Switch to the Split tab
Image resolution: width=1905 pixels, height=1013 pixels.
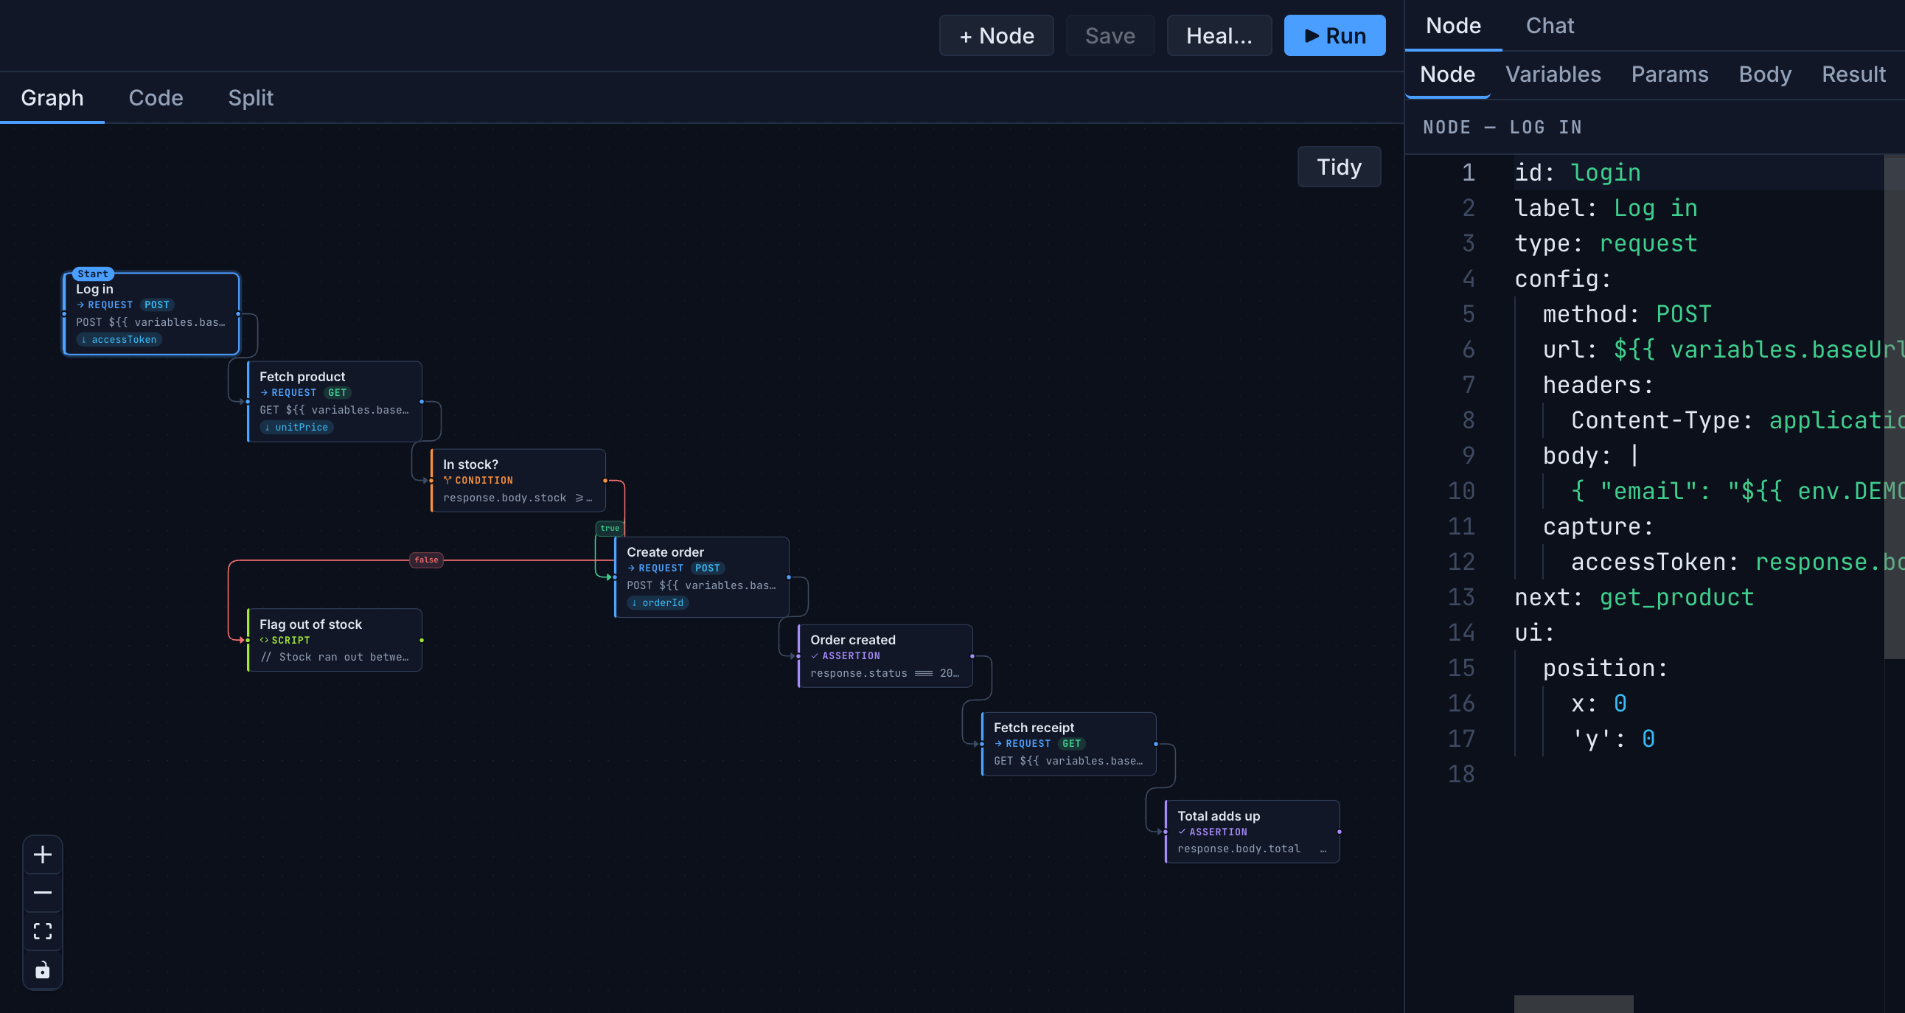pyautogui.click(x=251, y=97)
